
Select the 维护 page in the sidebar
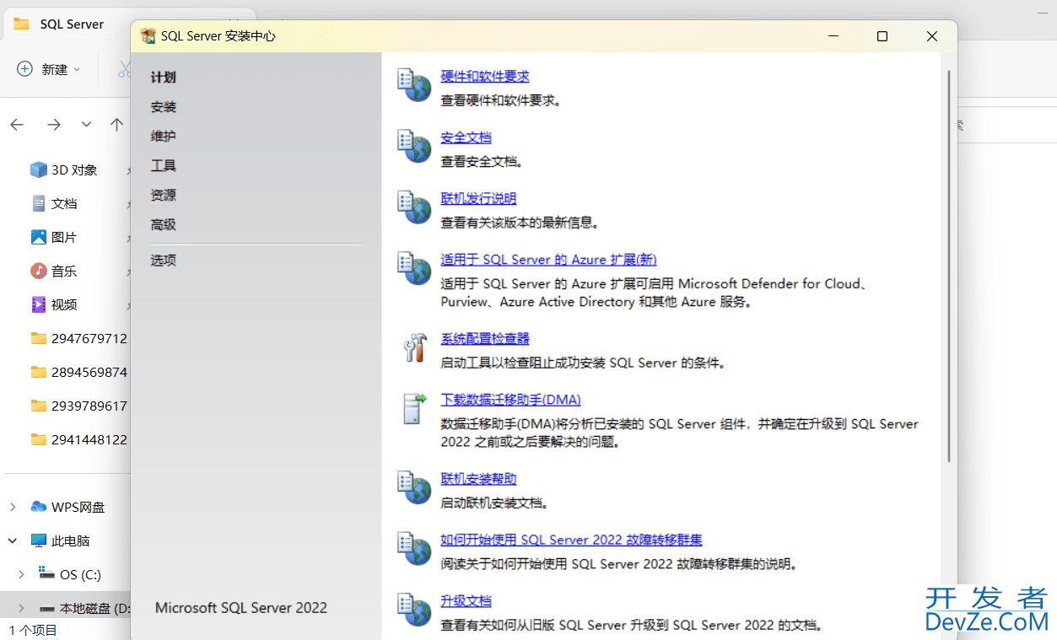(x=164, y=136)
